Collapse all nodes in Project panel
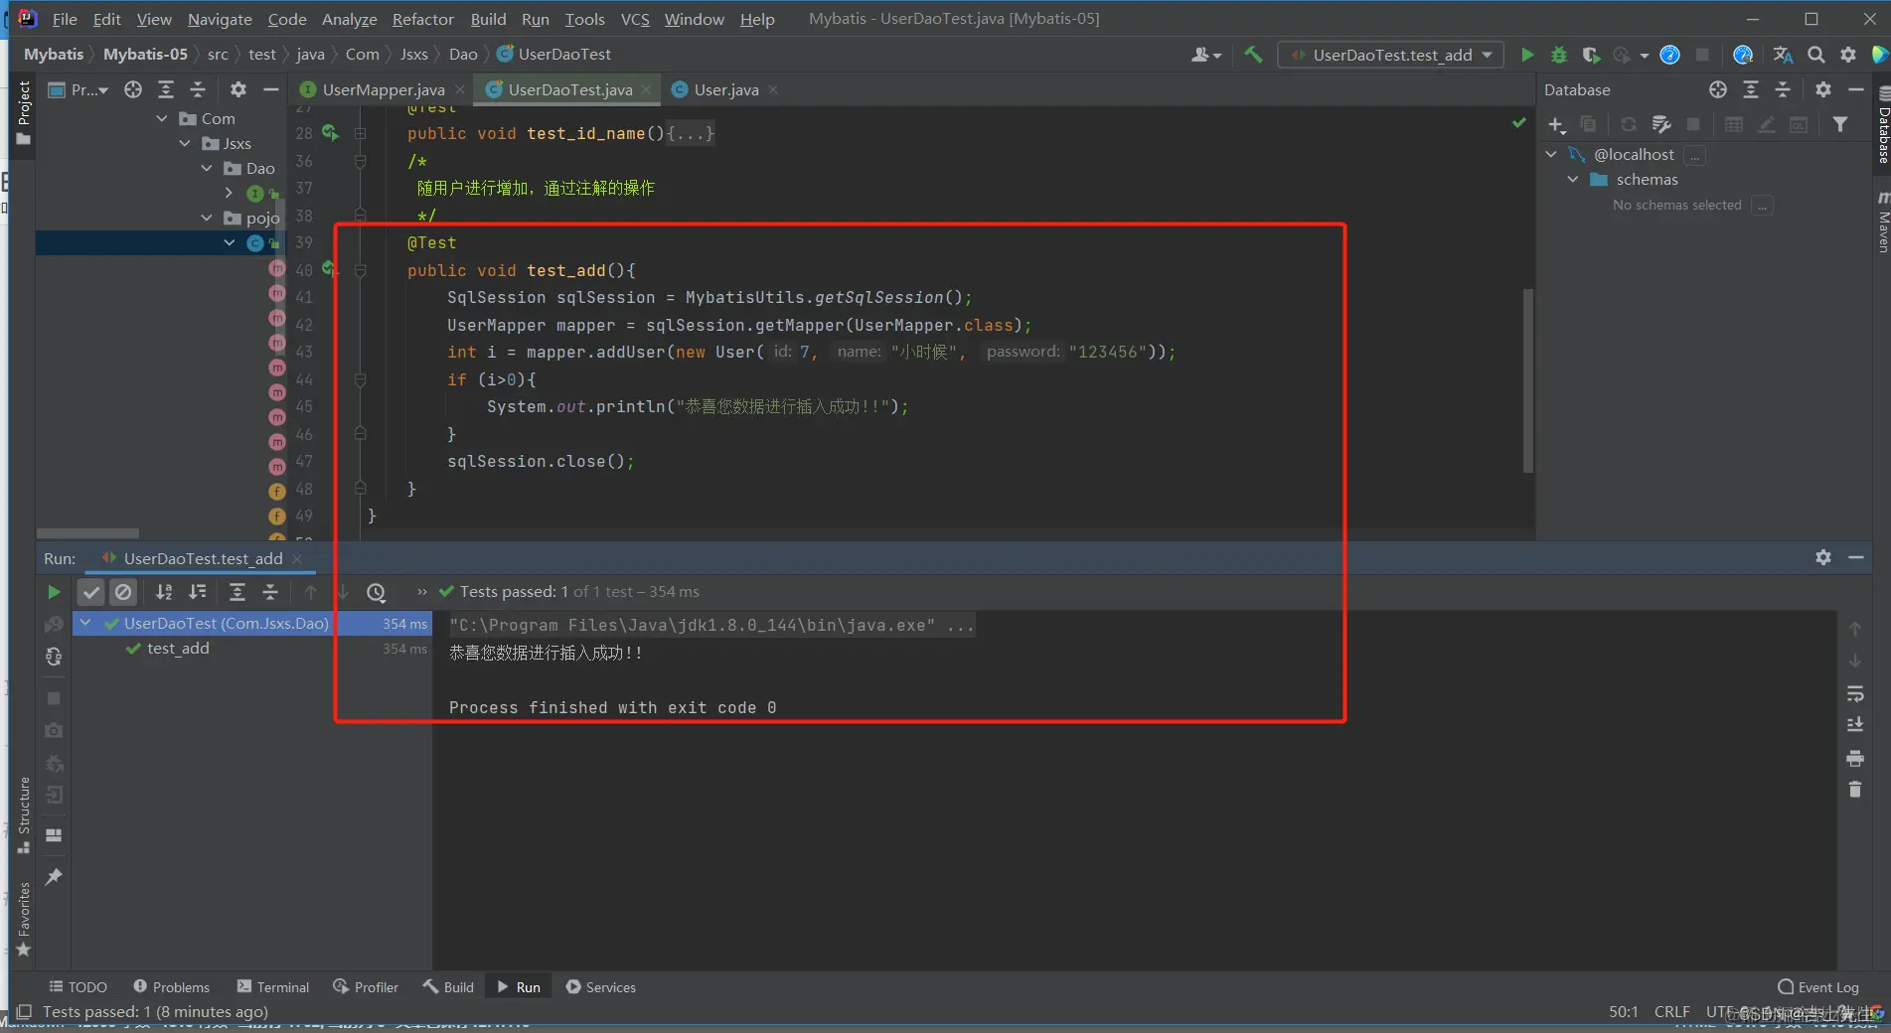1891x1033 pixels. (198, 89)
